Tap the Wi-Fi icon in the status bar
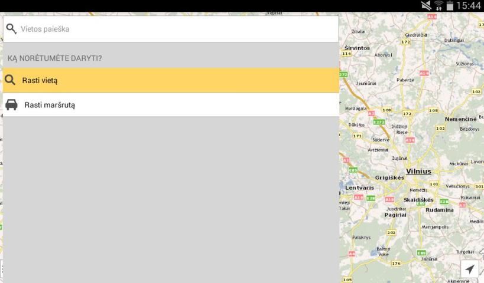The height and width of the screenshot is (283, 484). pos(438,6)
